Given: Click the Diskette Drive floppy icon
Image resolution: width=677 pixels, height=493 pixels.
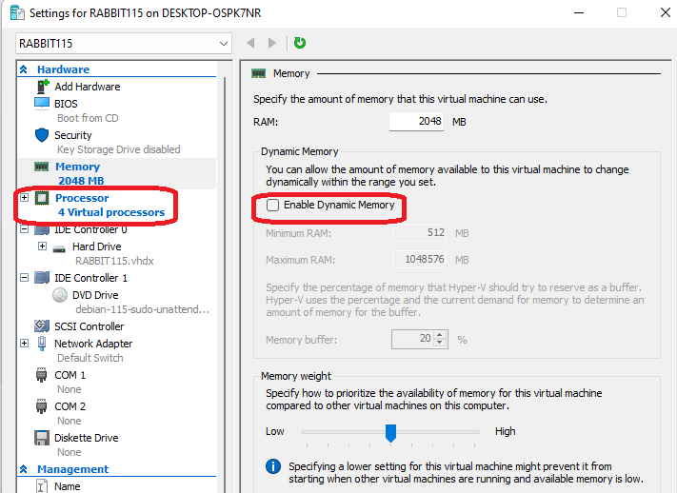Looking at the screenshot, I should 42,438.
